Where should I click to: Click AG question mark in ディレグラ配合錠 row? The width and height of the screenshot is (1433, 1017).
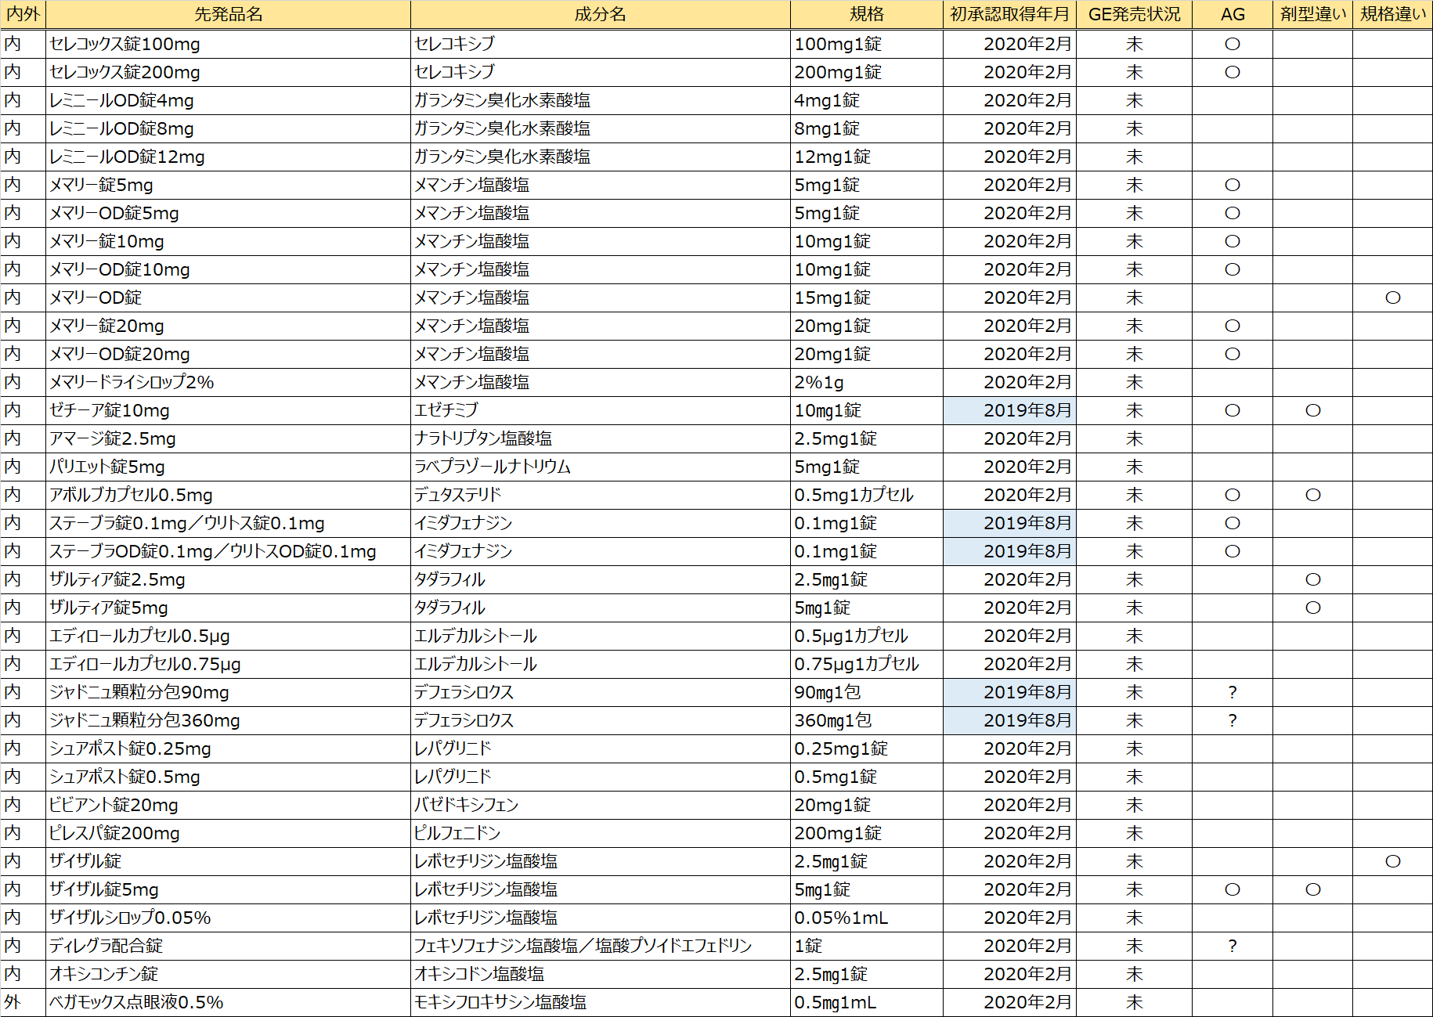coord(1233,946)
